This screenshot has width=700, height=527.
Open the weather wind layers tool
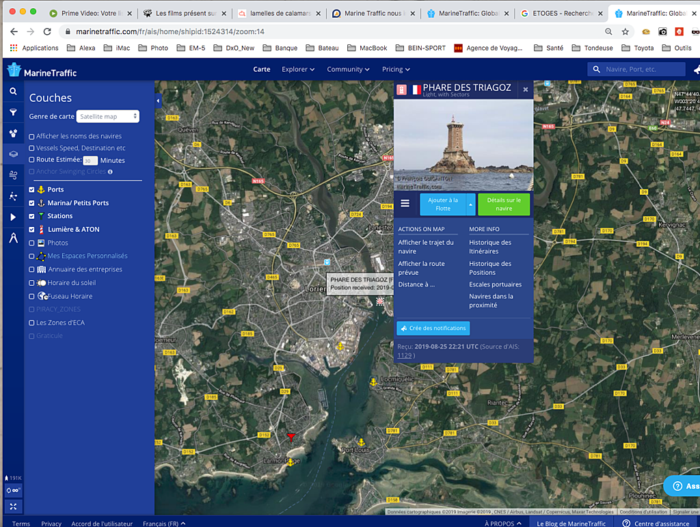14,175
